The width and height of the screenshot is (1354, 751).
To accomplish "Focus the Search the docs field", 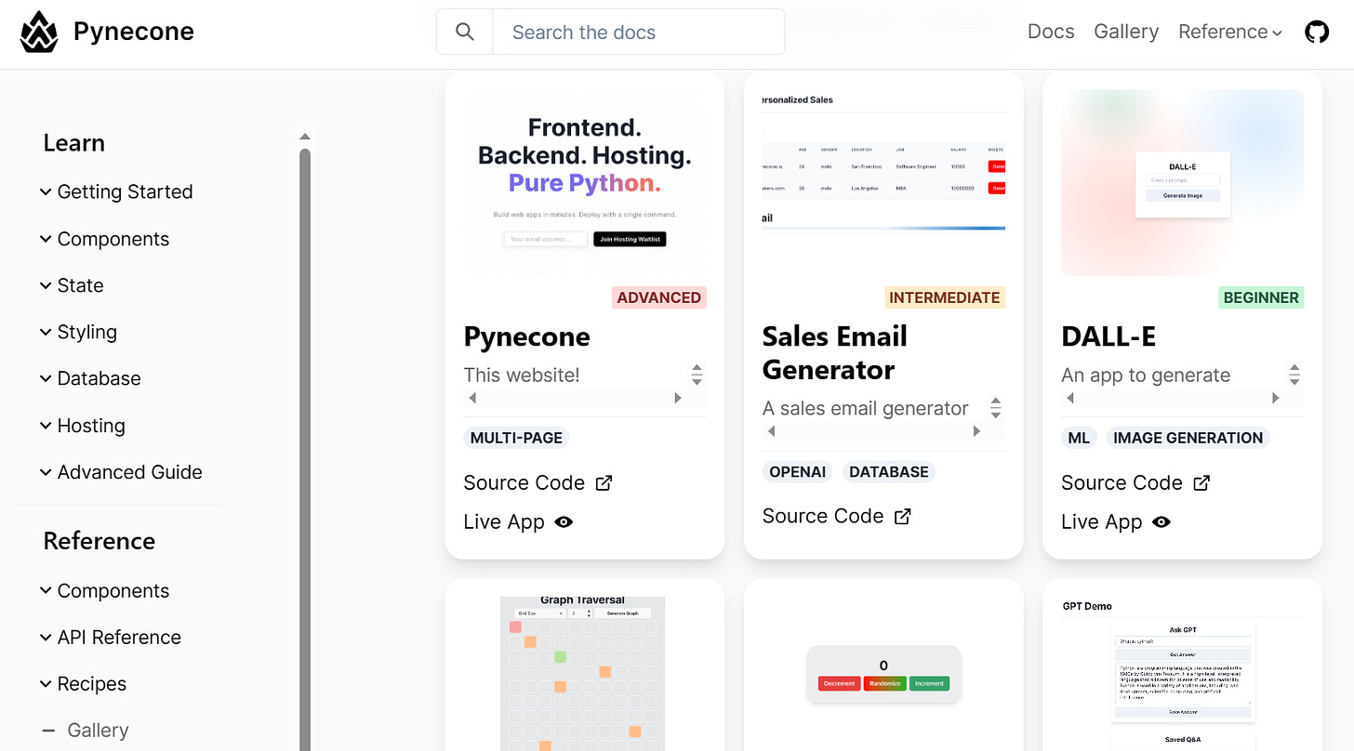I will point(638,33).
